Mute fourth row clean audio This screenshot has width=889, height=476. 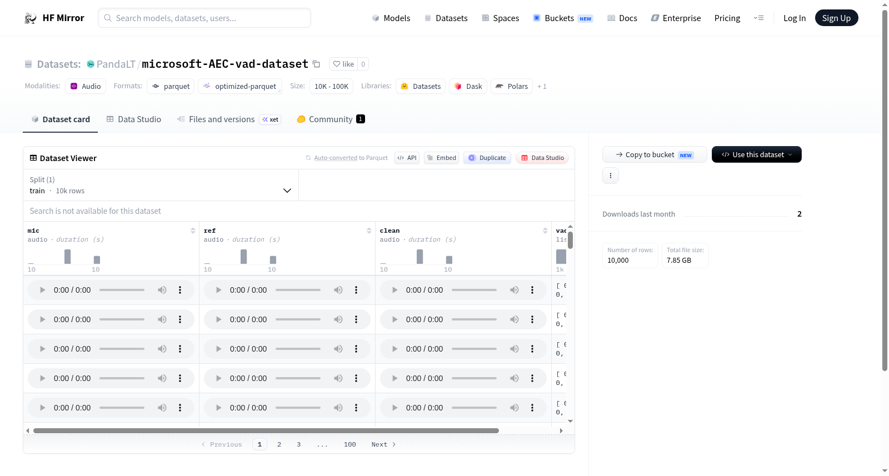click(515, 378)
